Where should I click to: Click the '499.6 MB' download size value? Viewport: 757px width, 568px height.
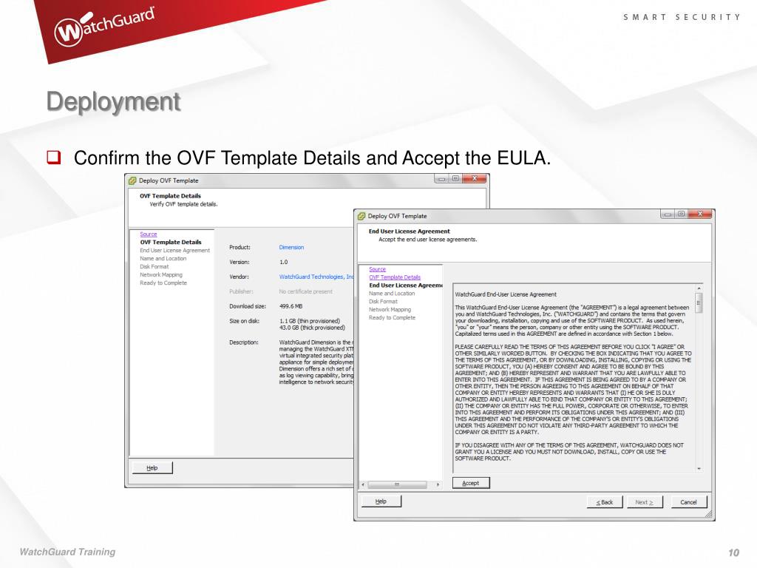point(291,306)
